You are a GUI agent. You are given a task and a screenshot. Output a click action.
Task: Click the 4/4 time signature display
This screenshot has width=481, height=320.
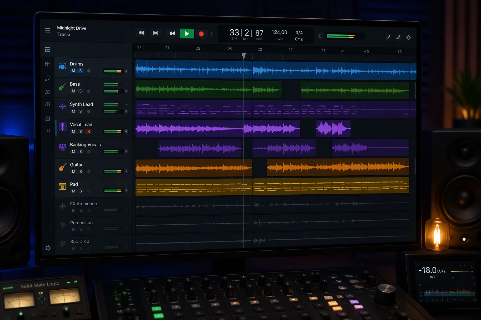pyautogui.click(x=299, y=32)
